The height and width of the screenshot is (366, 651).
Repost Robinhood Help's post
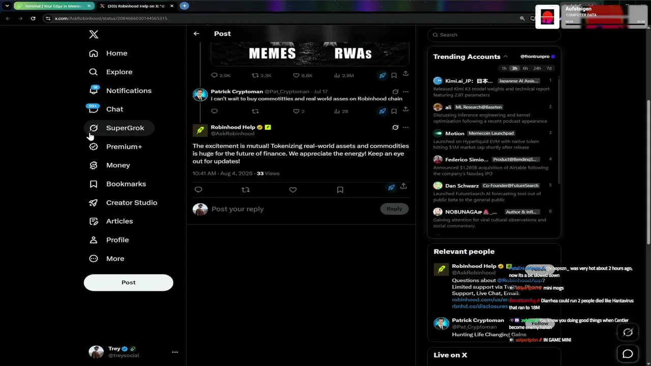tap(246, 190)
